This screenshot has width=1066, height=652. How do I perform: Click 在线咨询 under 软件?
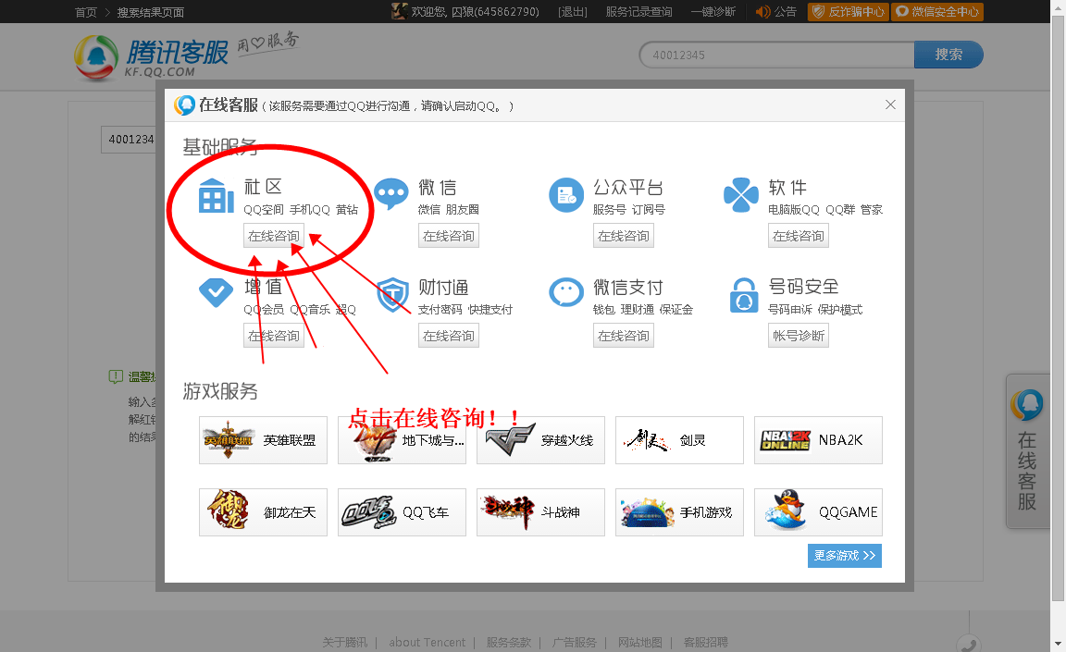click(x=799, y=236)
